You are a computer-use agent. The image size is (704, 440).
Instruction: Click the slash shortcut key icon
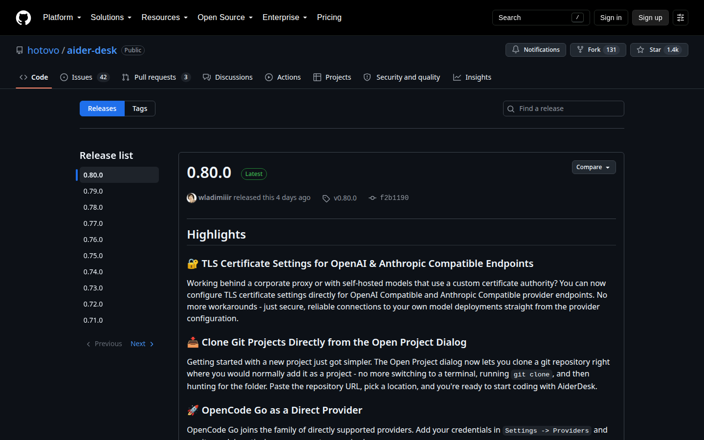point(577,18)
